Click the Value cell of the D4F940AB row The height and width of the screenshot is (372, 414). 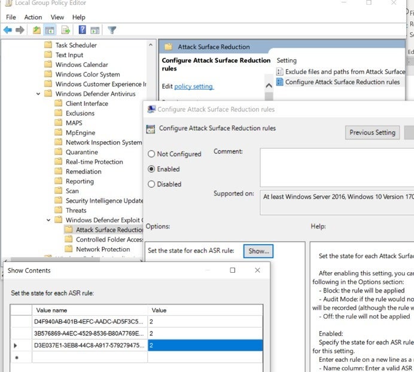tap(205, 322)
